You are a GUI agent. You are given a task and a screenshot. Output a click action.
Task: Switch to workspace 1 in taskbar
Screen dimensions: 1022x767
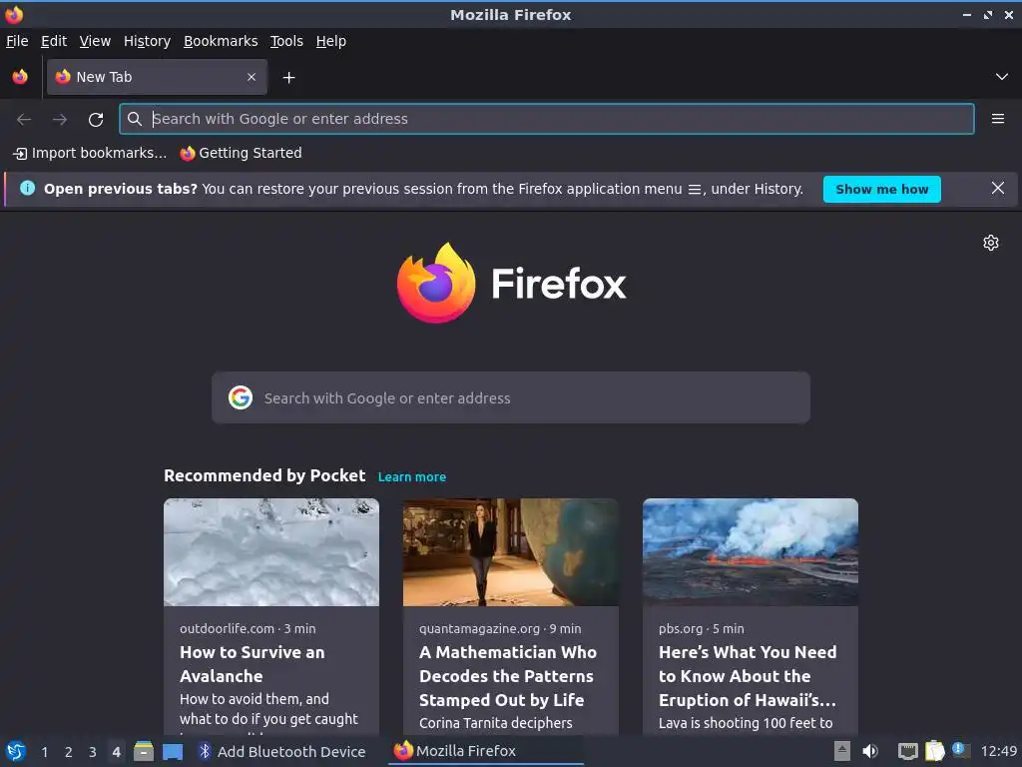click(x=44, y=752)
